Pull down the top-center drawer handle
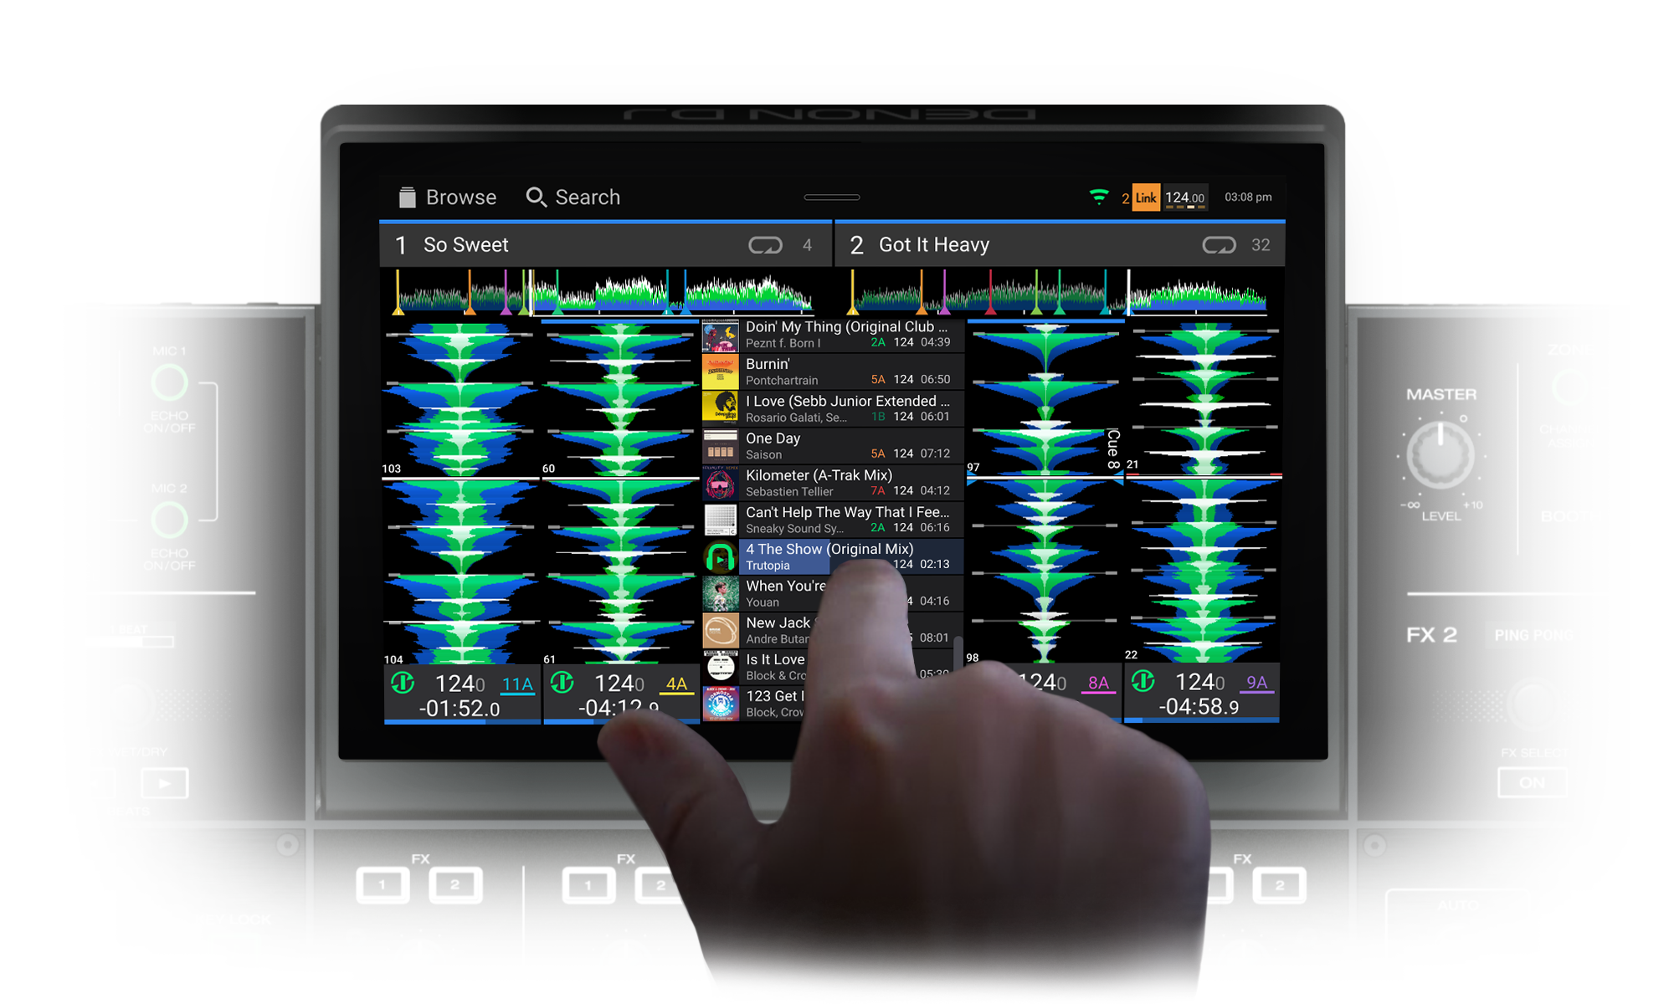The width and height of the screenshot is (1674, 1004). [x=831, y=197]
